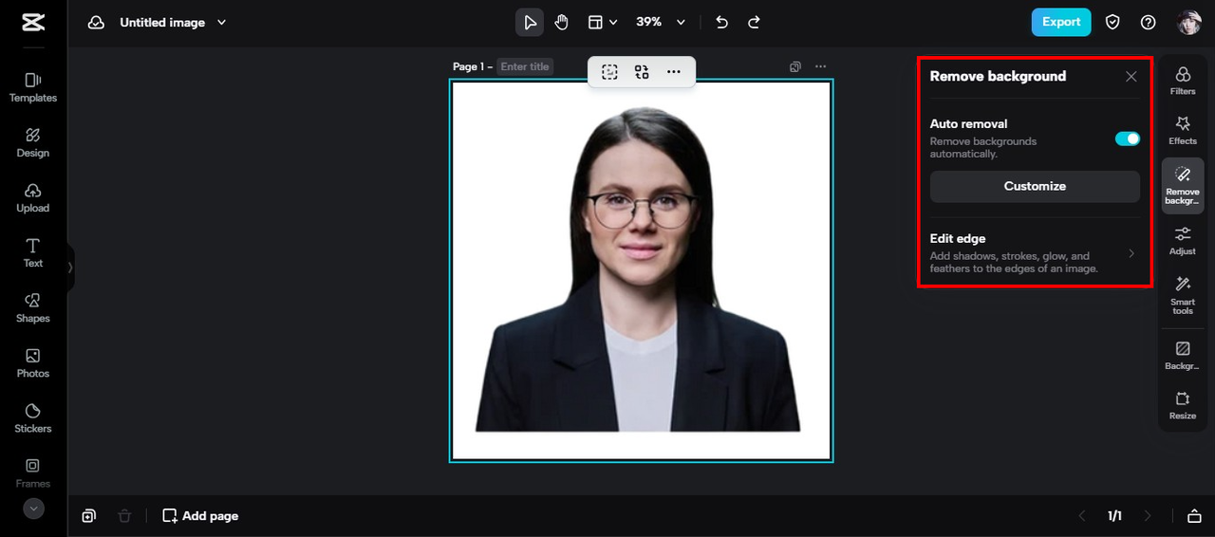
Task: Open the Filters tool
Action: [x=1183, y=81]
